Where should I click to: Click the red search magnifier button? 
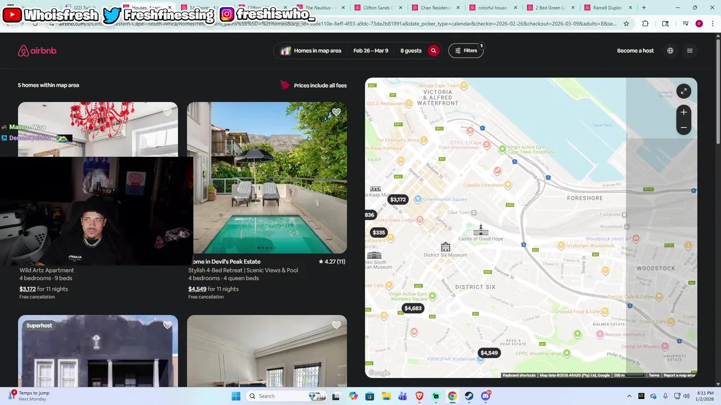[x=433, y=51]
